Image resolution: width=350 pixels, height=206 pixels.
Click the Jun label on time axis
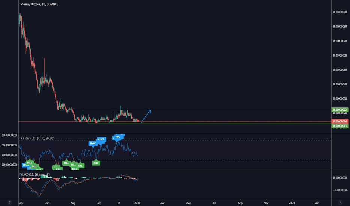pyautogui.click(x=47, y=203)
